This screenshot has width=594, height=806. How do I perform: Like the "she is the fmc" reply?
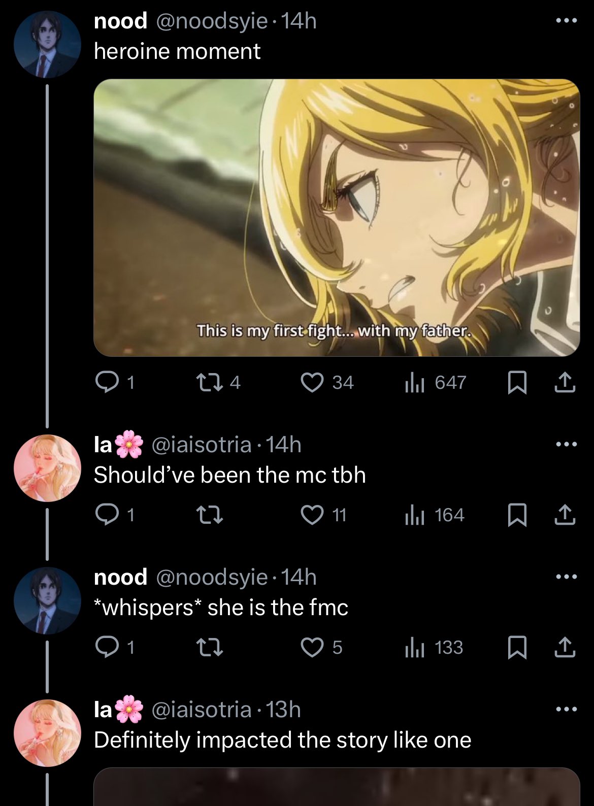click(x=322, y=648)
